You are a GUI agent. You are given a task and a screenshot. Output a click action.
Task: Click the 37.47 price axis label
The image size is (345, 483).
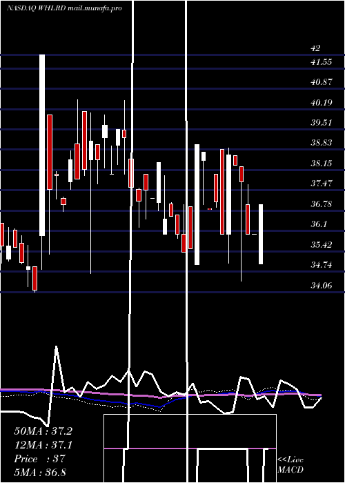322,184
